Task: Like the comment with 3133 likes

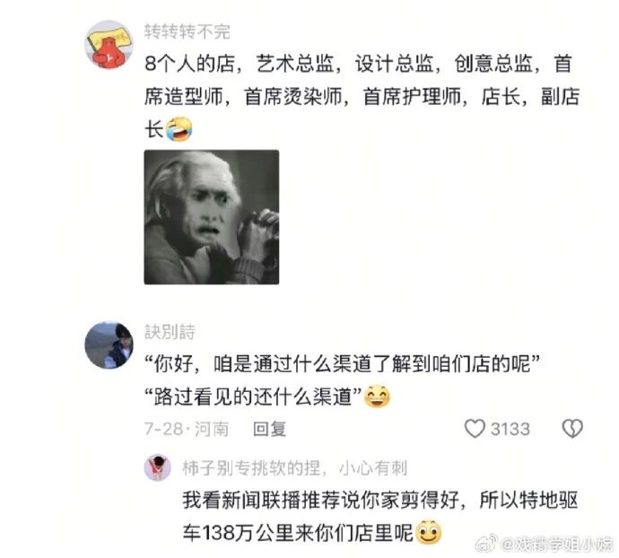Action: [x=475, y=429]
